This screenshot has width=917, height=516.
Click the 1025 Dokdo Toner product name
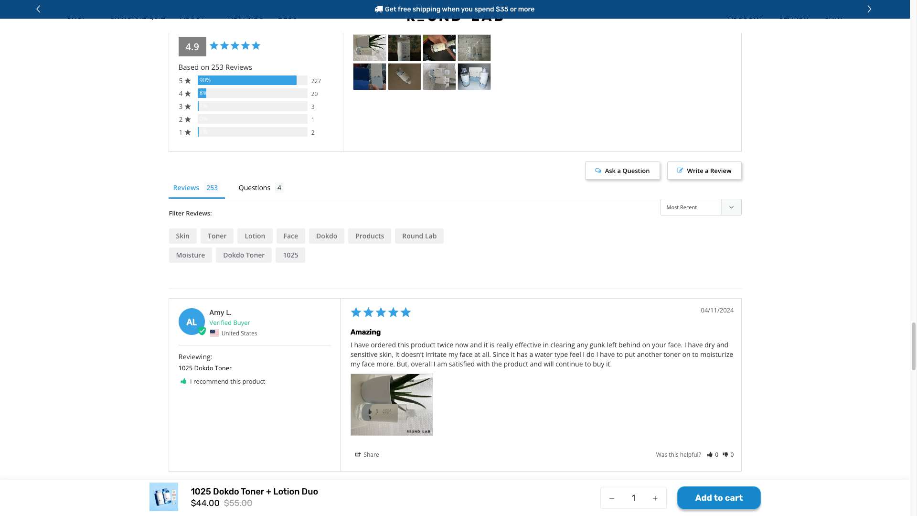[x=205, y=368]
